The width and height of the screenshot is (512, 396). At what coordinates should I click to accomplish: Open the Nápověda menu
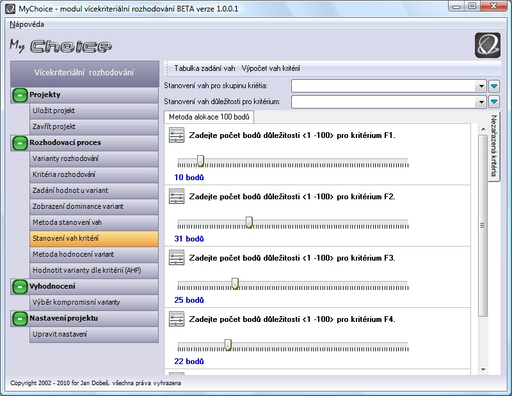click(27, 24)
